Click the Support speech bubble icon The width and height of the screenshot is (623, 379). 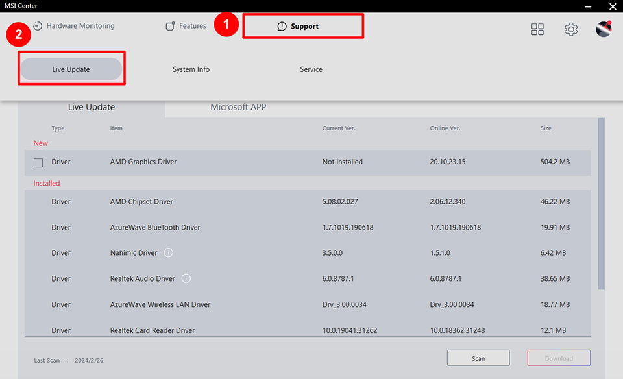coord(282,27)
